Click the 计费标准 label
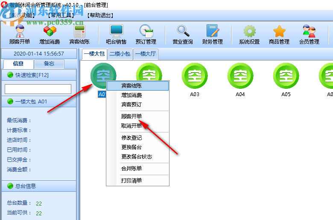Viewport: 333px width, 220px height. click(19, 130)
